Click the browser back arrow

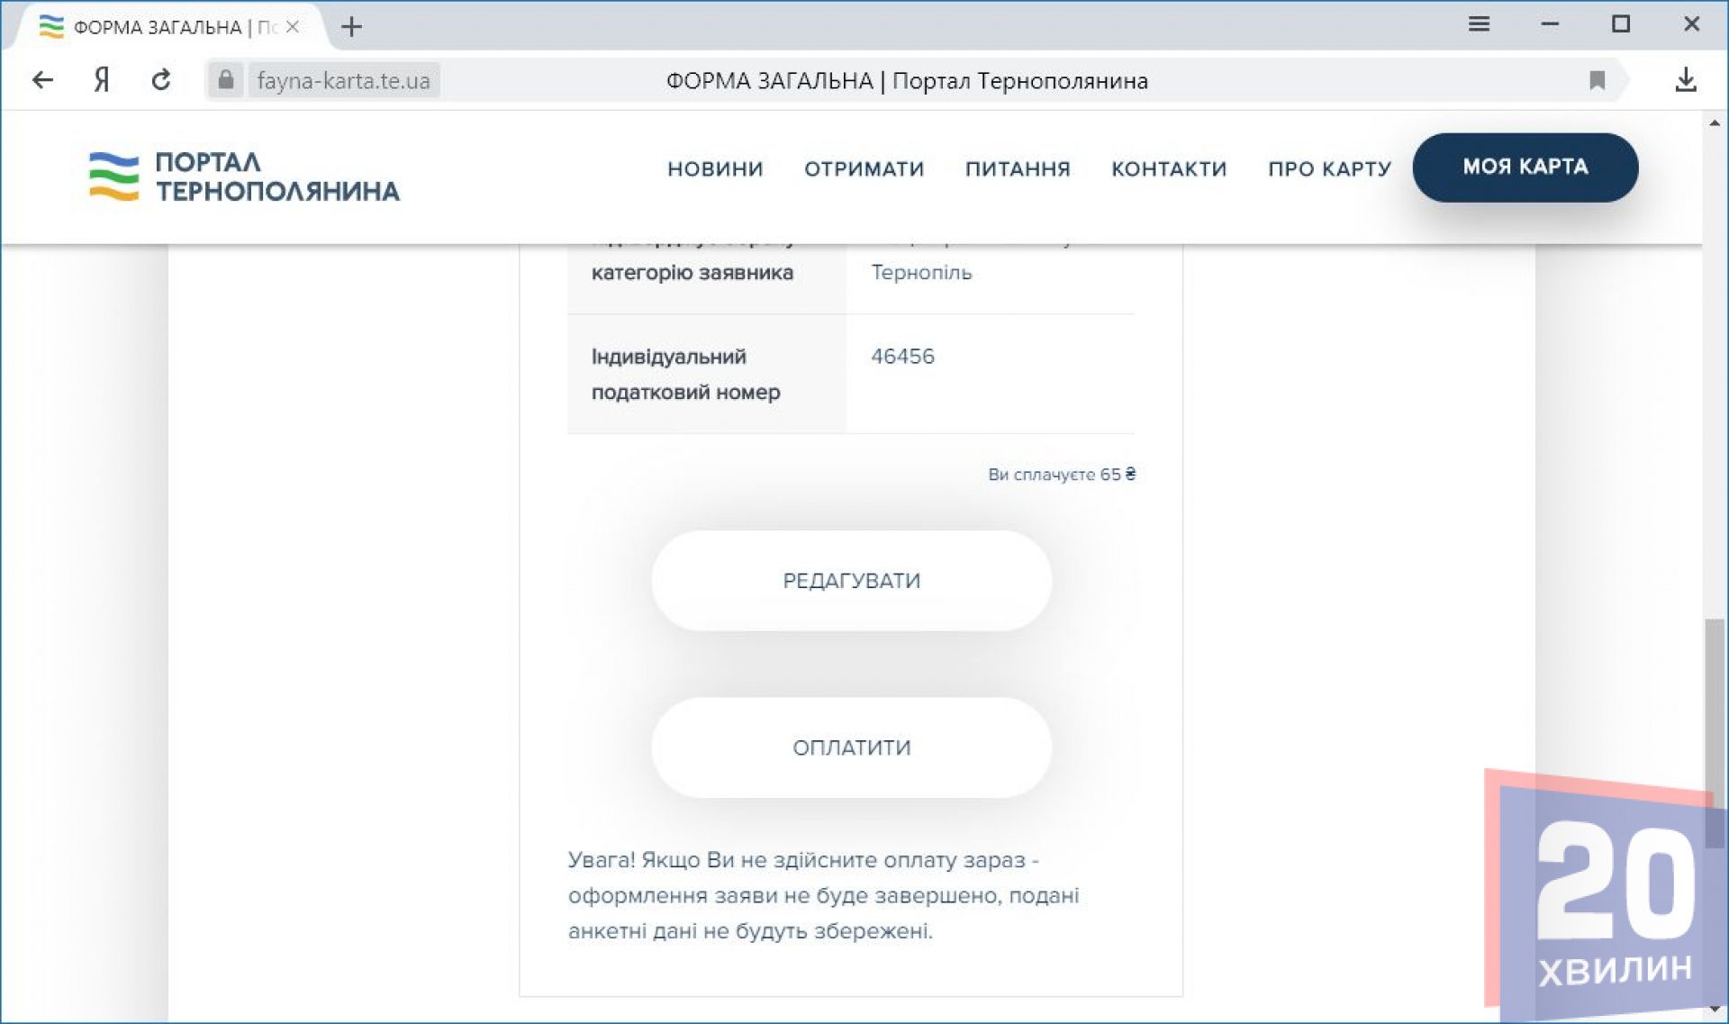42,81
